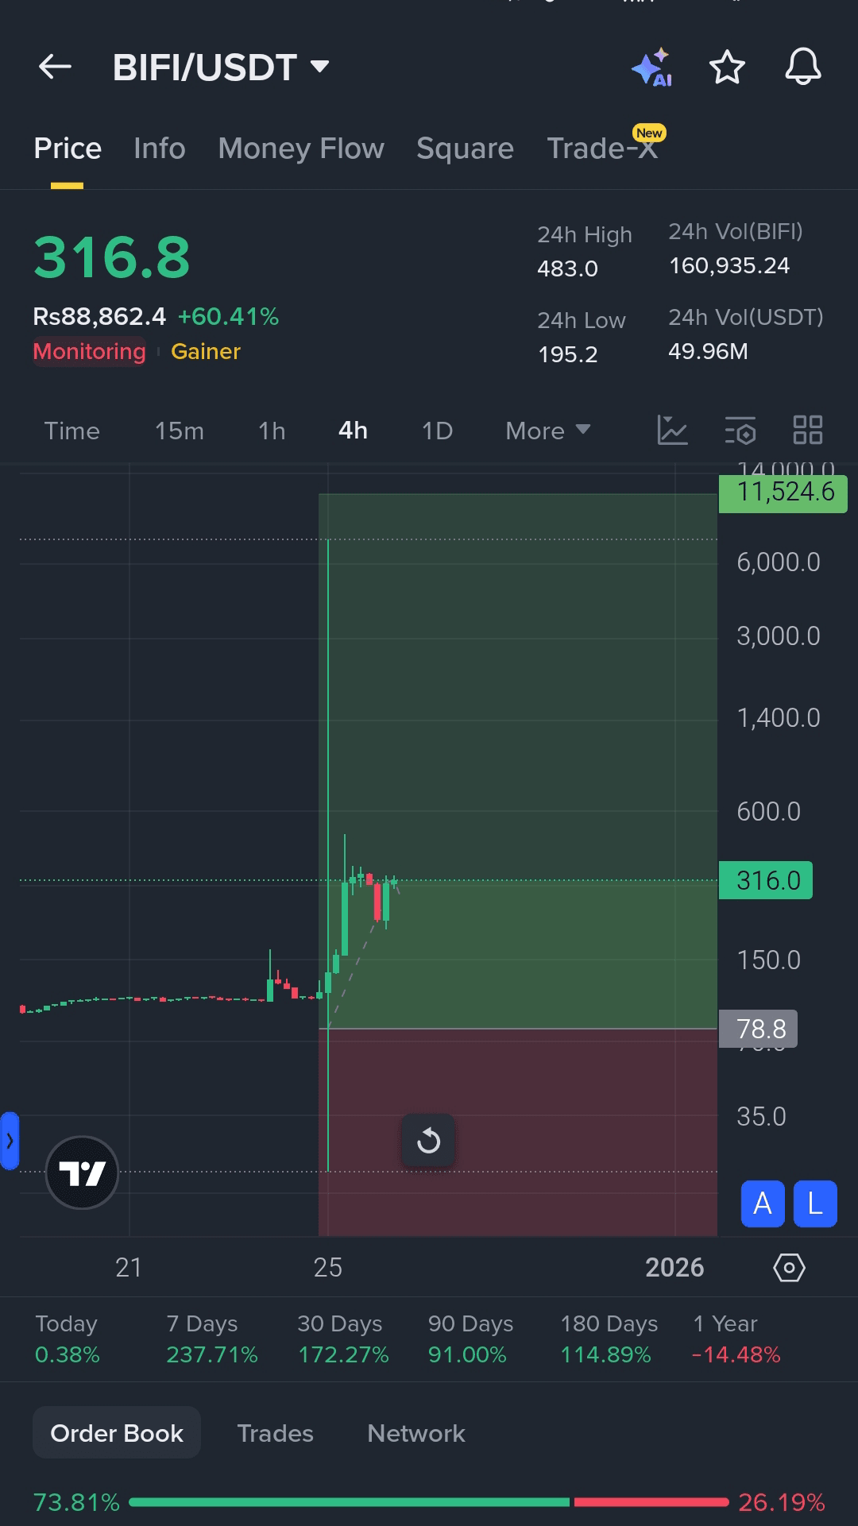The width and height of the screenshot is (858, 1526).
Task: Open the Trade-X tab
Action: click(603, 149)
